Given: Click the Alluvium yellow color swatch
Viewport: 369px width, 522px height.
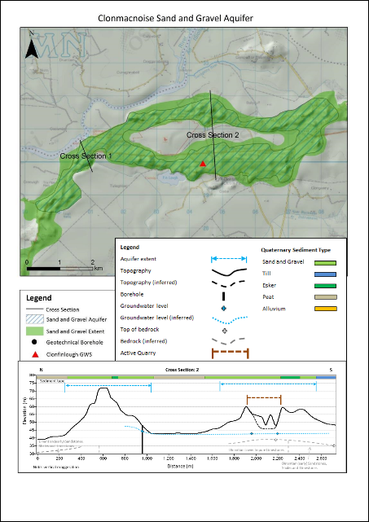Looking at the screenshot, I should 325,309.
